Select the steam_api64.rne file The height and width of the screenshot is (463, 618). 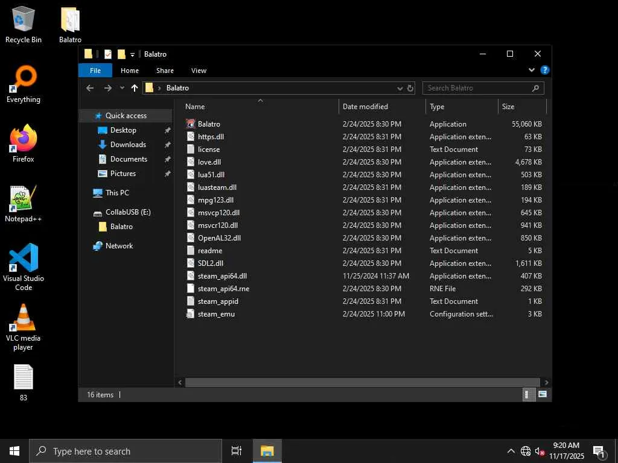223,289
